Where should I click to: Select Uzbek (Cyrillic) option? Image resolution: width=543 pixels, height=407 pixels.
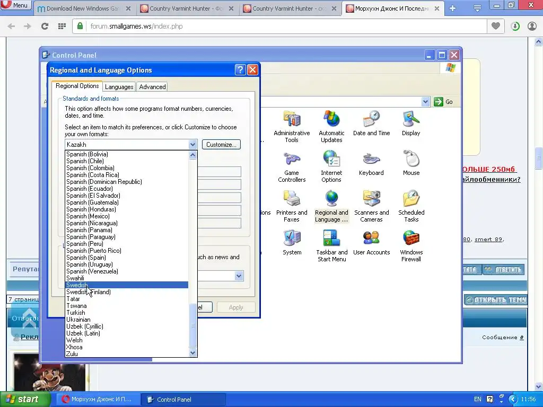tap(127, 326)
